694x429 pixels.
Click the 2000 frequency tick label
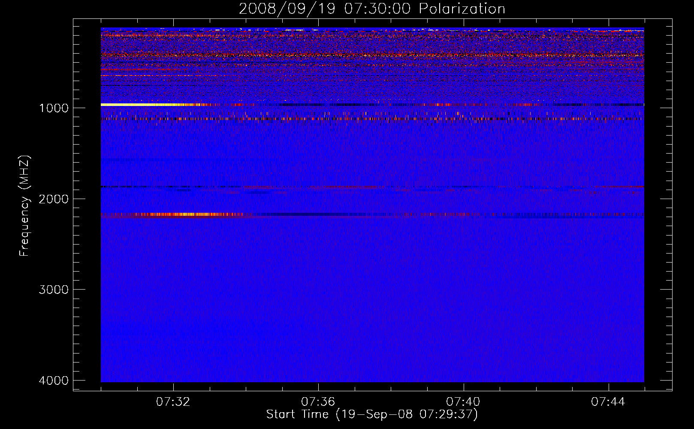coord(54,199)
